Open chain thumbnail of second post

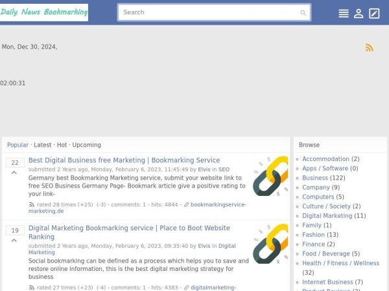click(270, 244)
